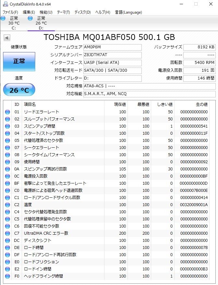Viewport: 218px width, 285px height.
Task: Click the 26 °C temperature gauge
Action: [x=19, y=89]
